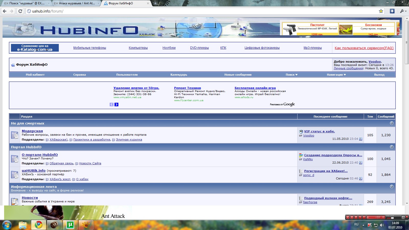Collapse the 'Не для смертных' category
Image resolution: width=409 pixels, height=230 pixels.
click(392, 123)
